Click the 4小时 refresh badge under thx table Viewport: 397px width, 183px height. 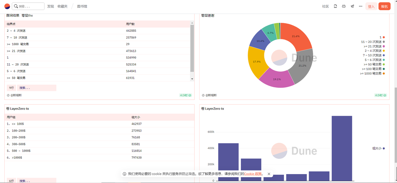tap(186, 95)
